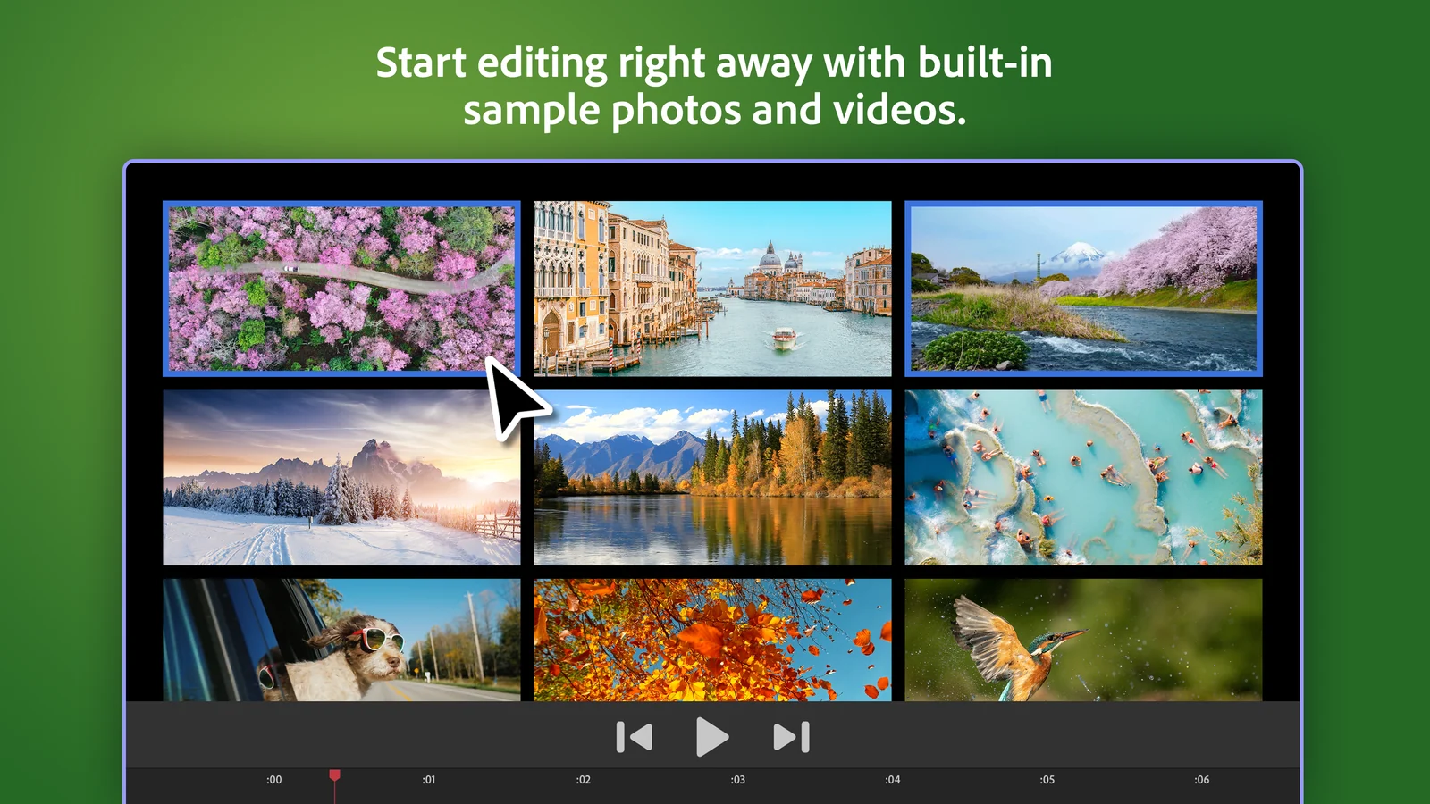Click the :04 timeline label

click(892, 780)
